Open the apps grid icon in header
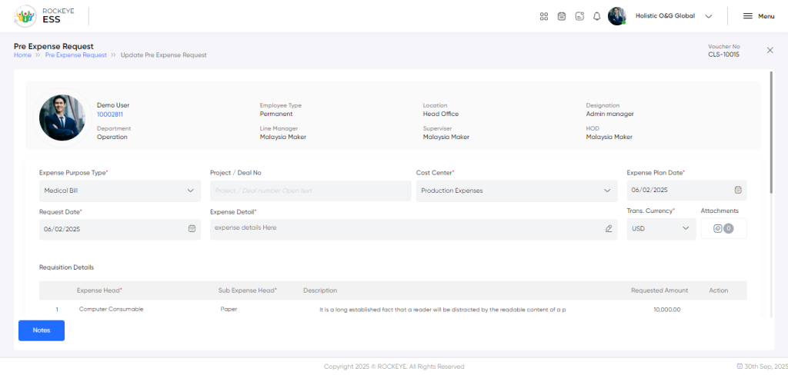788x375 pixels. 544,16
